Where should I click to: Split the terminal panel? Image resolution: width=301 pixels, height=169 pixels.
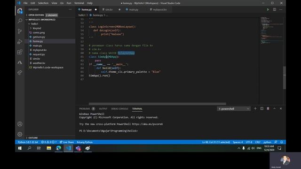261,108
